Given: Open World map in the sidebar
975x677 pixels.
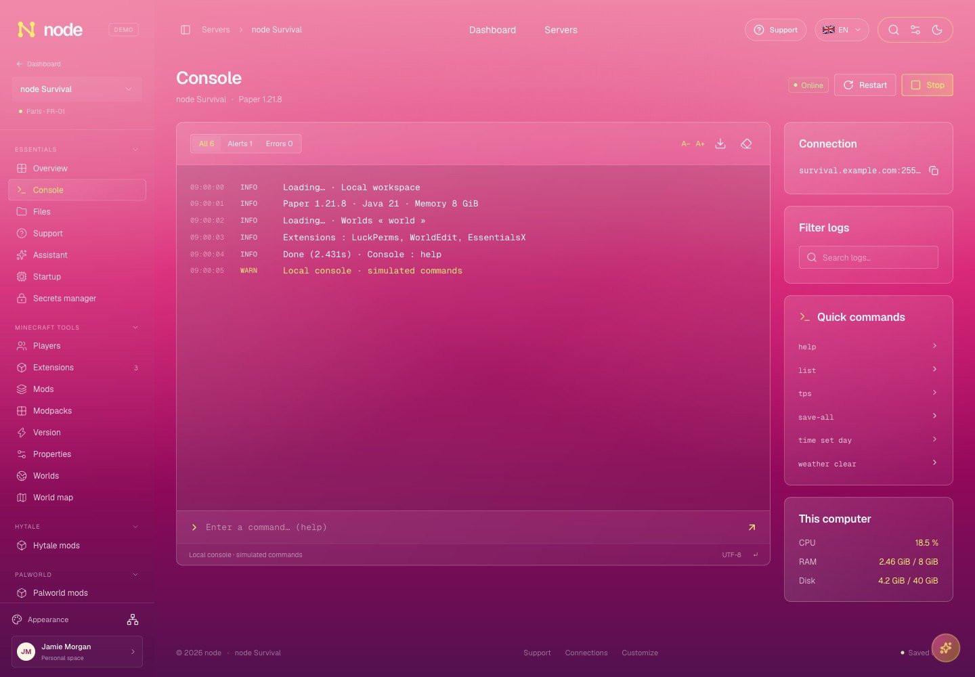Looking at the screenshot, I should 77,498.
